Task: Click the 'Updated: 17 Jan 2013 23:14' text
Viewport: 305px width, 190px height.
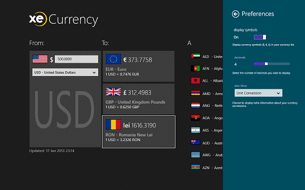Action: [x=52, y=151]
